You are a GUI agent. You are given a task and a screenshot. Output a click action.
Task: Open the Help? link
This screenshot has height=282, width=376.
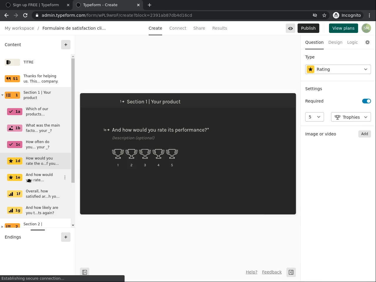[x=251, y=272]
